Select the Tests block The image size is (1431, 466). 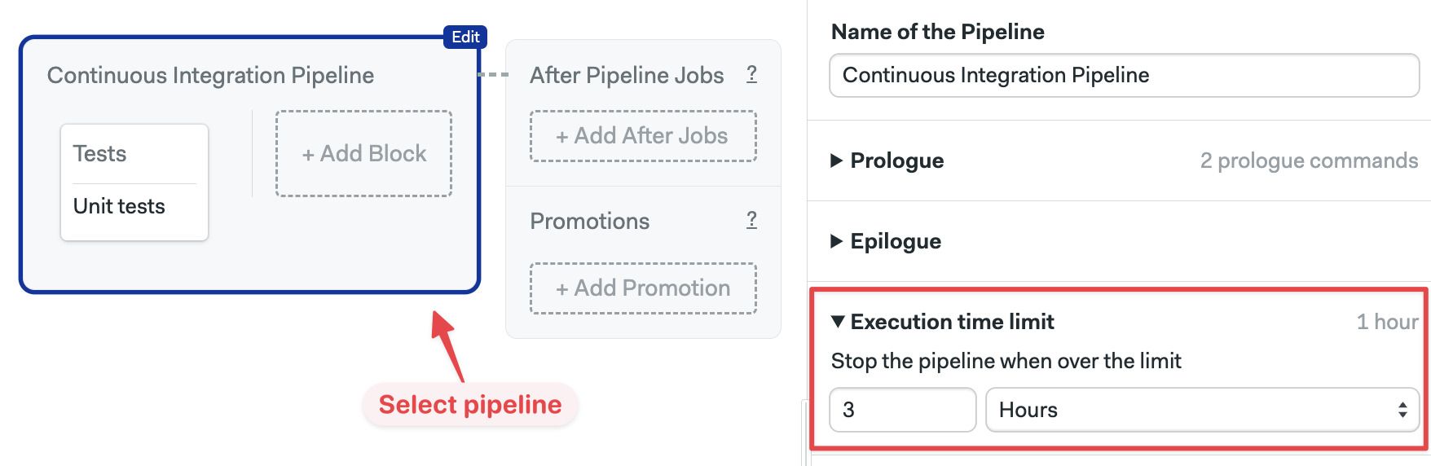[99, 153]
